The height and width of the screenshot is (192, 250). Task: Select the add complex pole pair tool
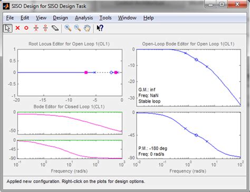(x=36, y=28)
